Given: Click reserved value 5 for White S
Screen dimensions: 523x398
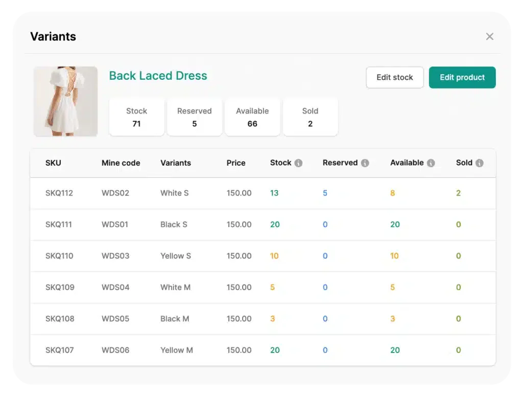Looking at the screenshot, I should coord(325,193).
